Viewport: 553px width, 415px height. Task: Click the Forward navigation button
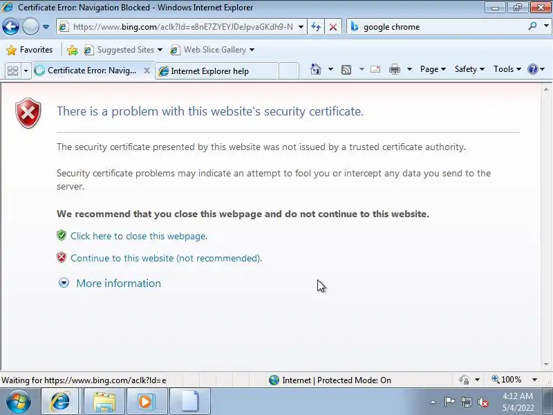(x=30, y=27)
